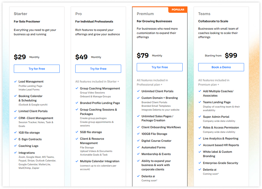Click Try for Free under Premium plan
This screenshot has width=262, height=189.
[x=160, y=67]
